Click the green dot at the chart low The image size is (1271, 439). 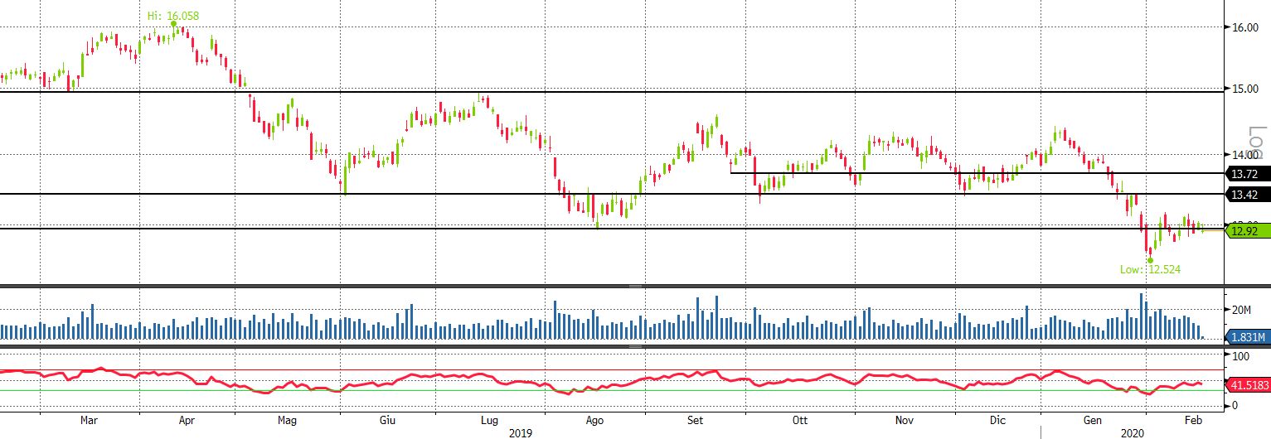point(1150,260)
